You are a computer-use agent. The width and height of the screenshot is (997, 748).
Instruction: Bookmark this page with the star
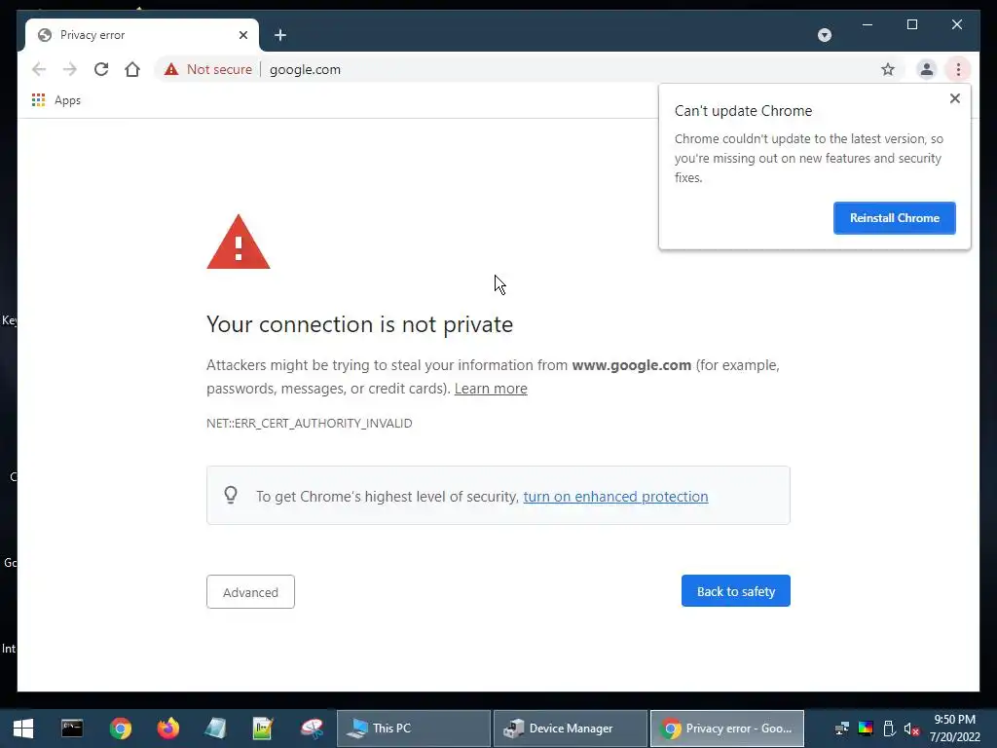point(888,69)
